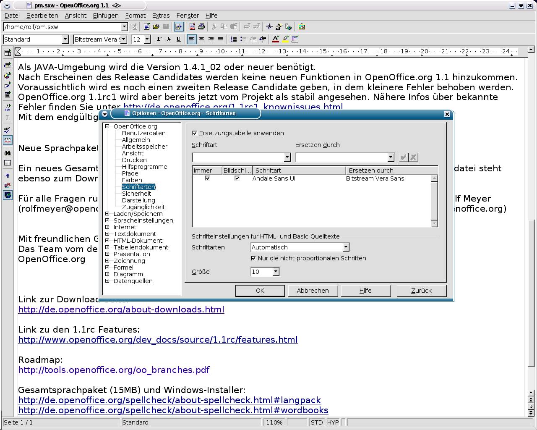Click the about-downloads.html hyperlink
This screenshot has width=537, height=430.
coord(121,309)
